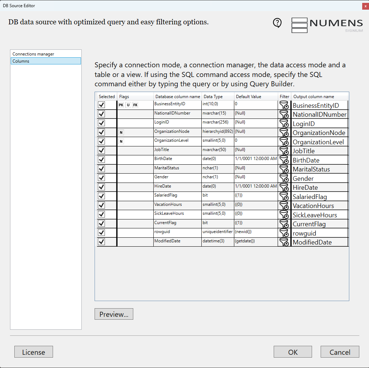
Task: Sort by the Data Type column header
Action: (x=213, y=97)
